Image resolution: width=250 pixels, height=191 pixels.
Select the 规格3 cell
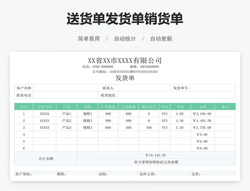87,127
